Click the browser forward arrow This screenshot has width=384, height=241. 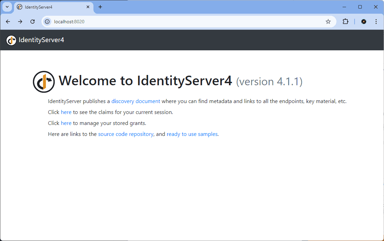[20, 22]
